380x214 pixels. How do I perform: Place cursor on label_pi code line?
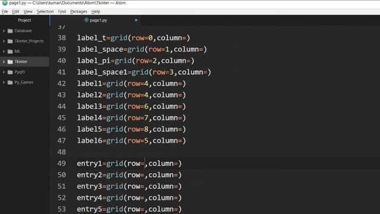[136, 61]
